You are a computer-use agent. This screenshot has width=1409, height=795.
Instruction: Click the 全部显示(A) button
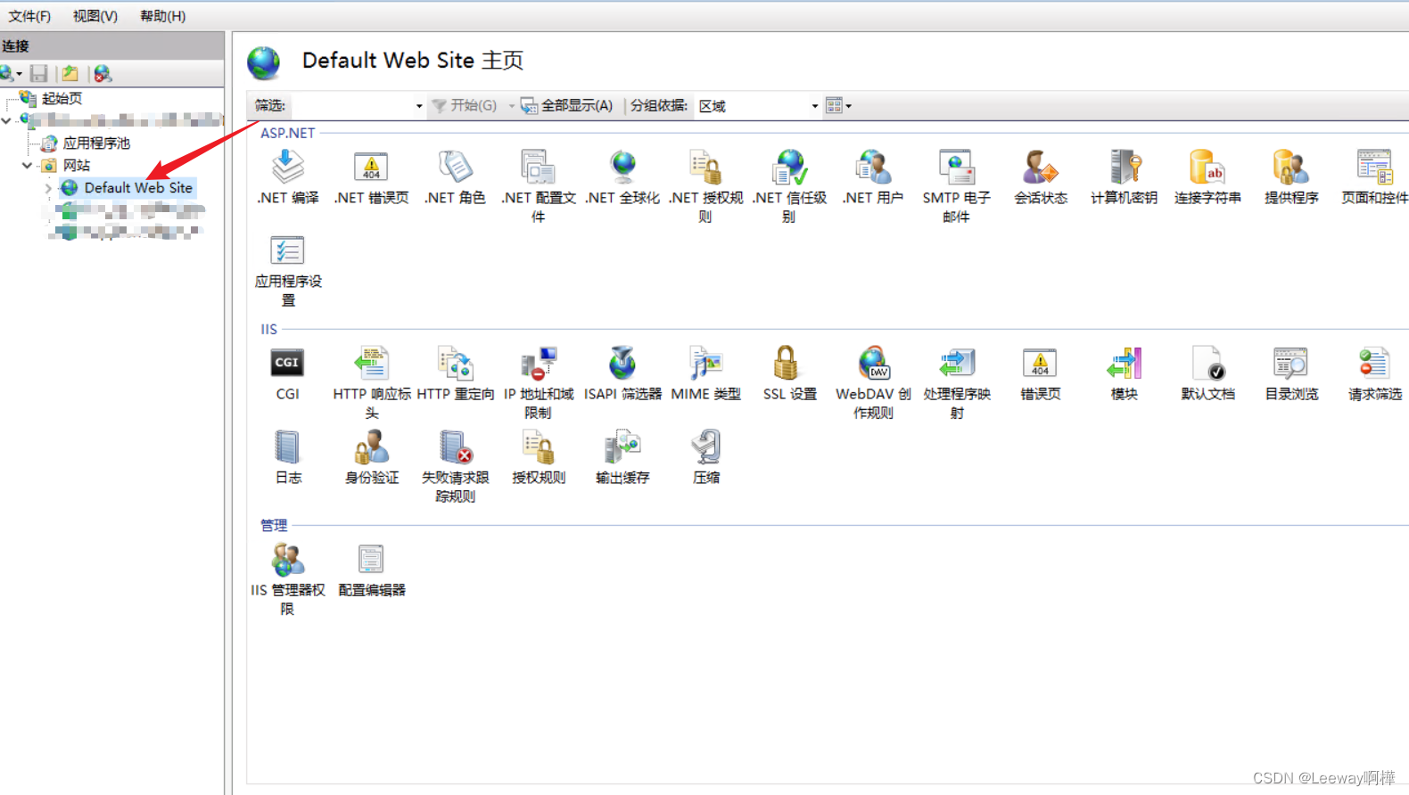click(567, 105)
